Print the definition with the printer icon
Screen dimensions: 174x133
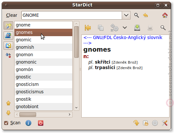[x=150, y=28]
